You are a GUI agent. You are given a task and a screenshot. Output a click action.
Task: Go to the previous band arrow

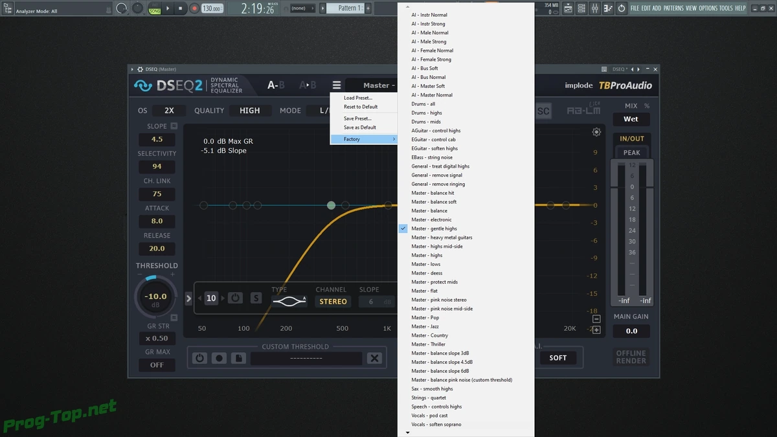point(200,298)
